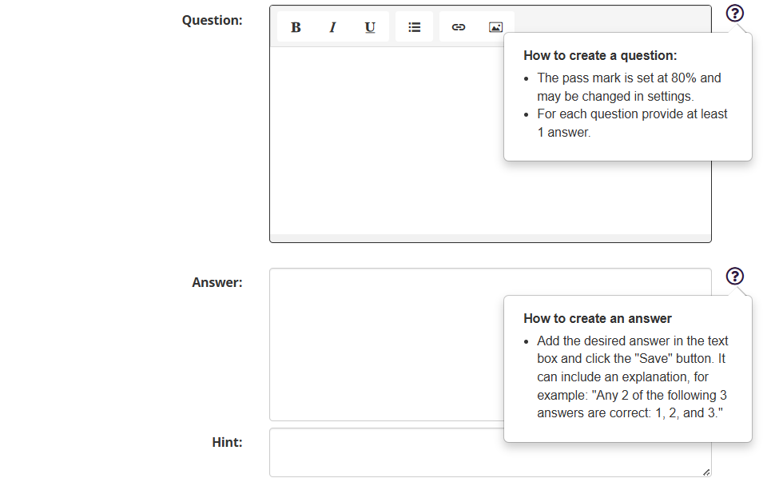Click the "Answer:" field label
Image resolution: width=783 pixels, height=490 pixels.
tap(217, 282)
